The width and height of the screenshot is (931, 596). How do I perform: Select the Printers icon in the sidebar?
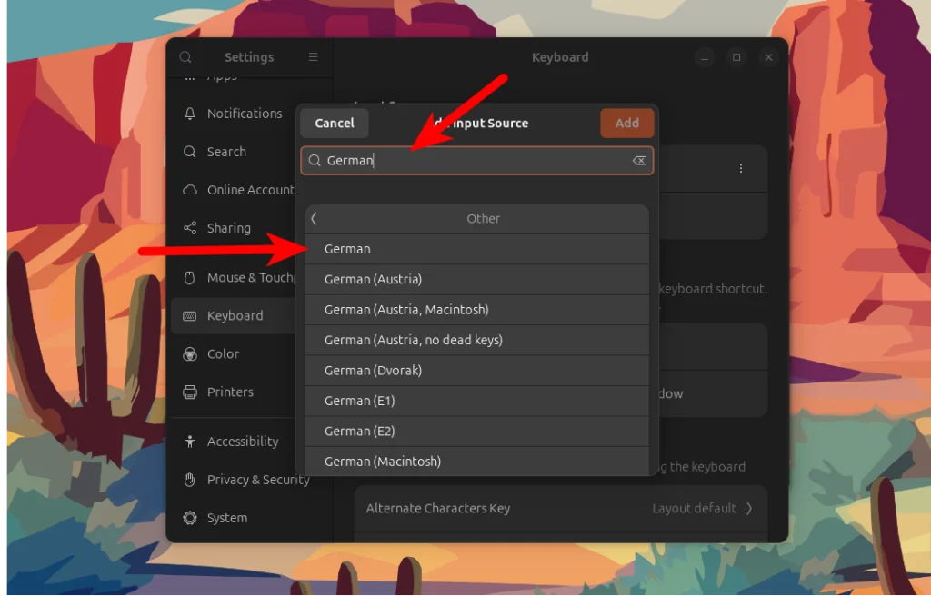(x=189, y=392)
